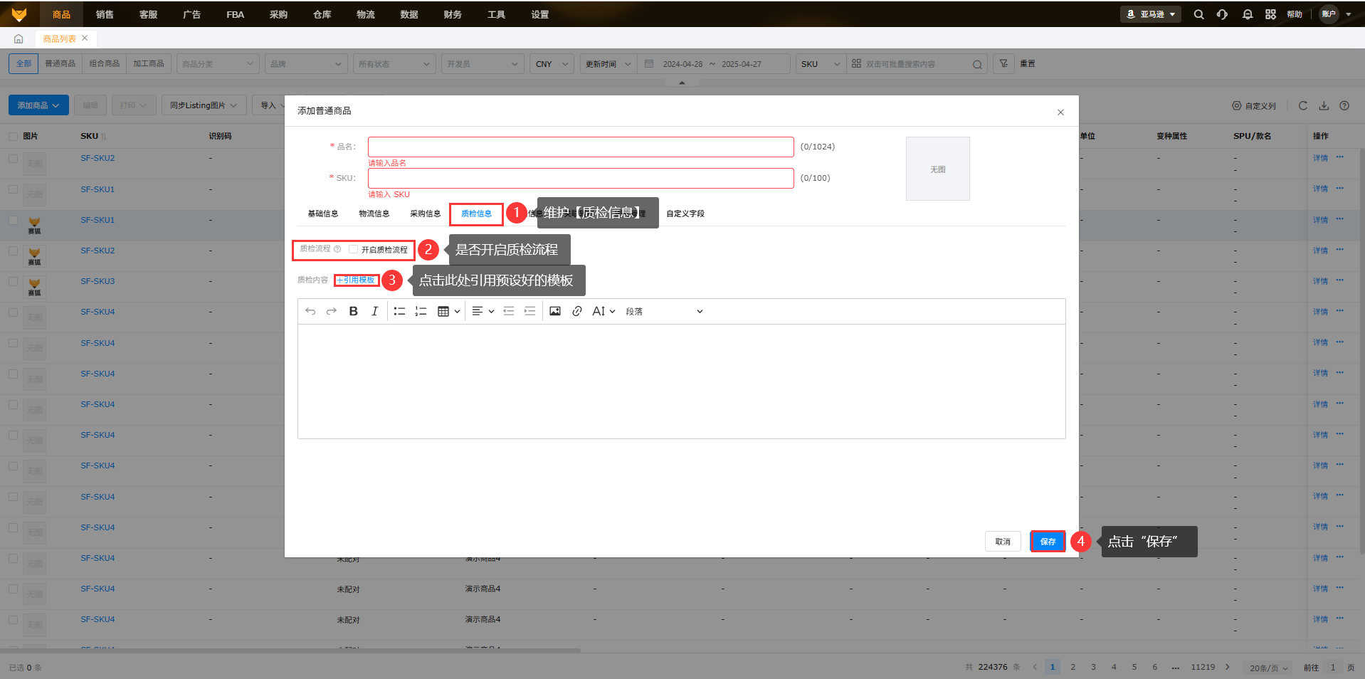Check the SF-SKU3 row checkbox
The height and width of the screenshot is (679, 1365).
(x=13, y=282)
